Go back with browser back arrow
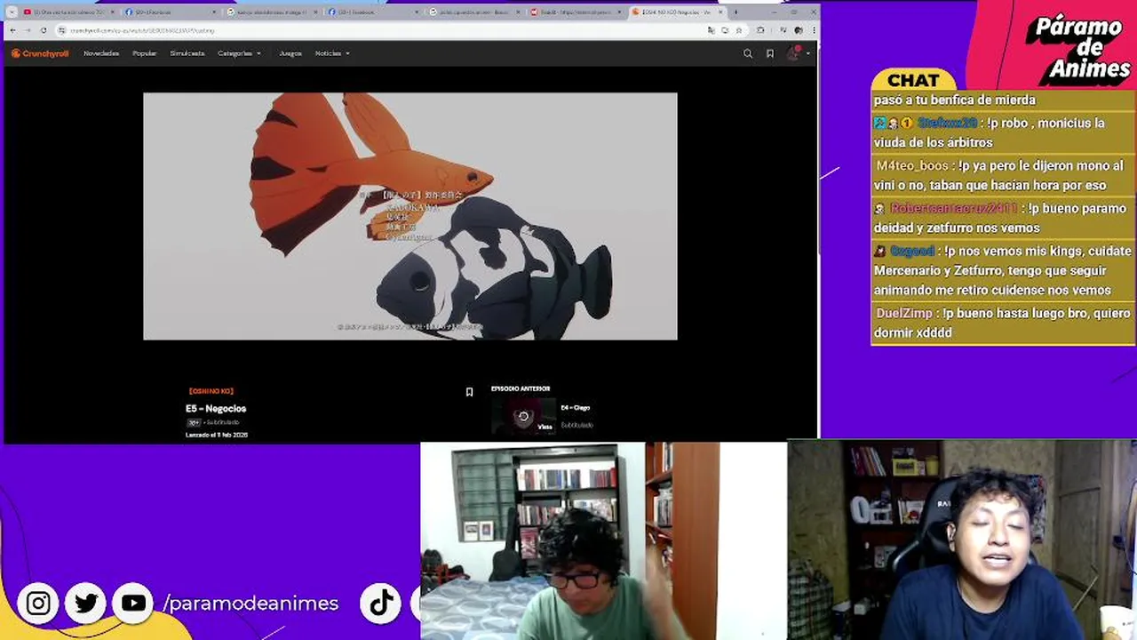The width and height of the screenshot is (1137, 640). (12, 30)
